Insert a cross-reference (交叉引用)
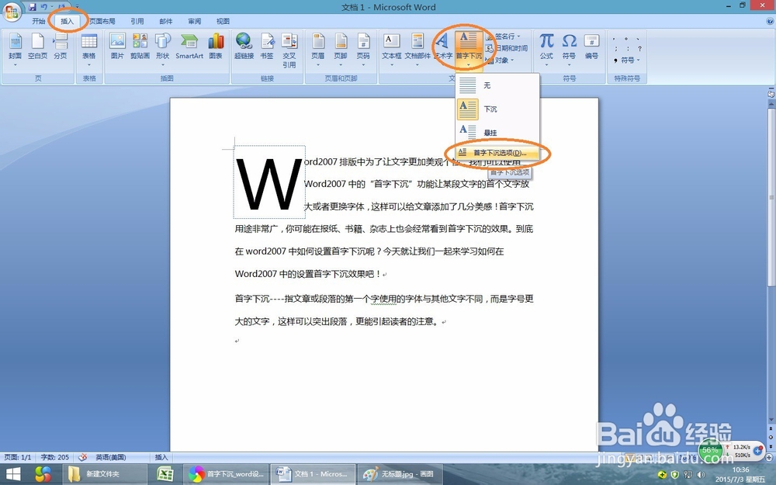 click(x=289, y=50)
